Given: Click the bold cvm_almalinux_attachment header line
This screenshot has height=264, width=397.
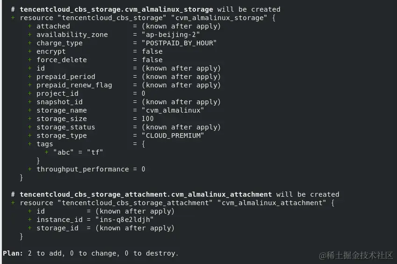Looking at the screenshot, I should coord(145,194).
